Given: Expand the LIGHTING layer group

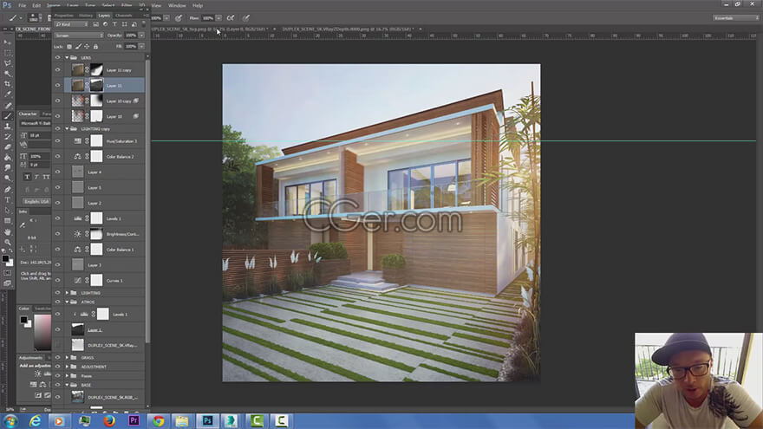Looking at the screenshot, I should [67, 293].
